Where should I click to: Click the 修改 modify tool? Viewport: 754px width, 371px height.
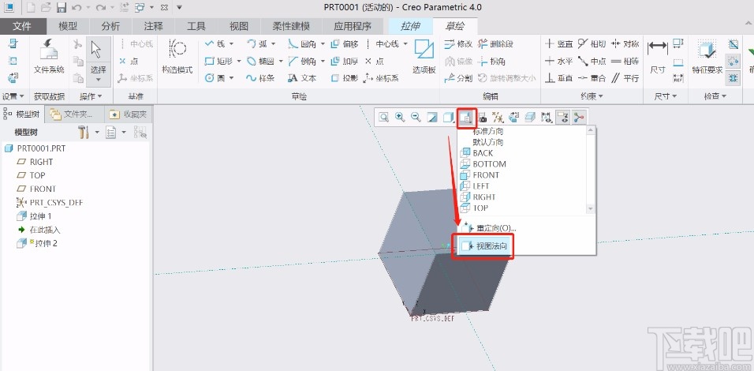point(459,43)
